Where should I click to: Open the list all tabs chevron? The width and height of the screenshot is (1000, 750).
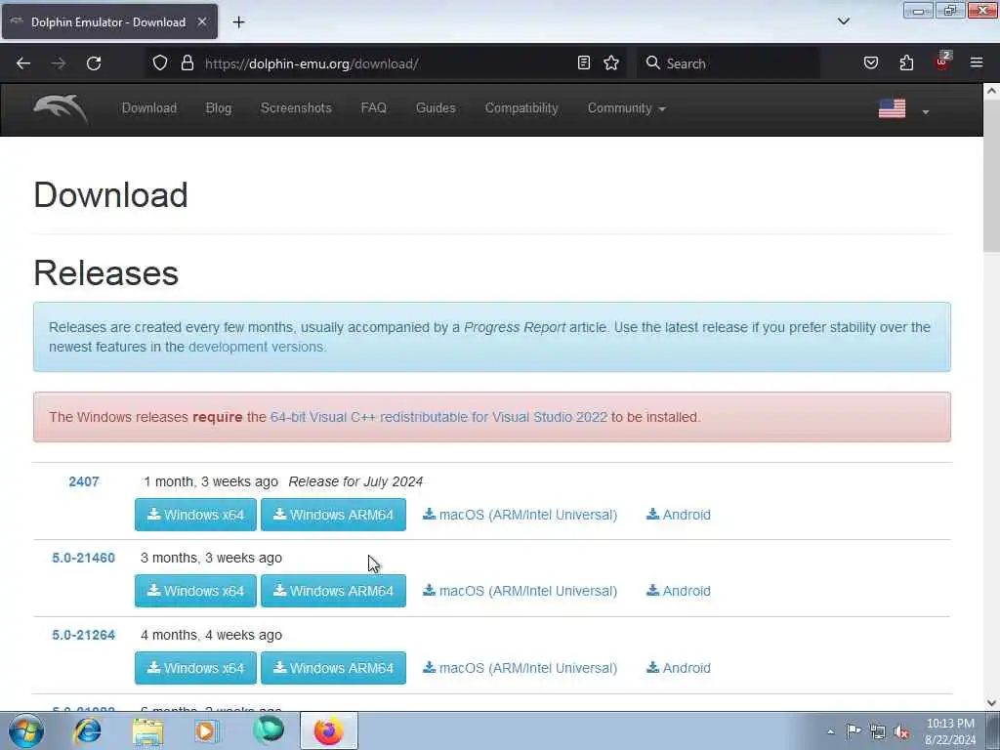tap(843, 21)
